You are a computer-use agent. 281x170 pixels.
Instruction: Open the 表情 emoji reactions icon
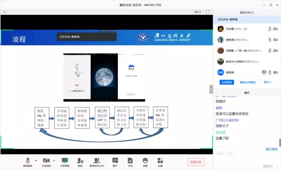(145, 160)
